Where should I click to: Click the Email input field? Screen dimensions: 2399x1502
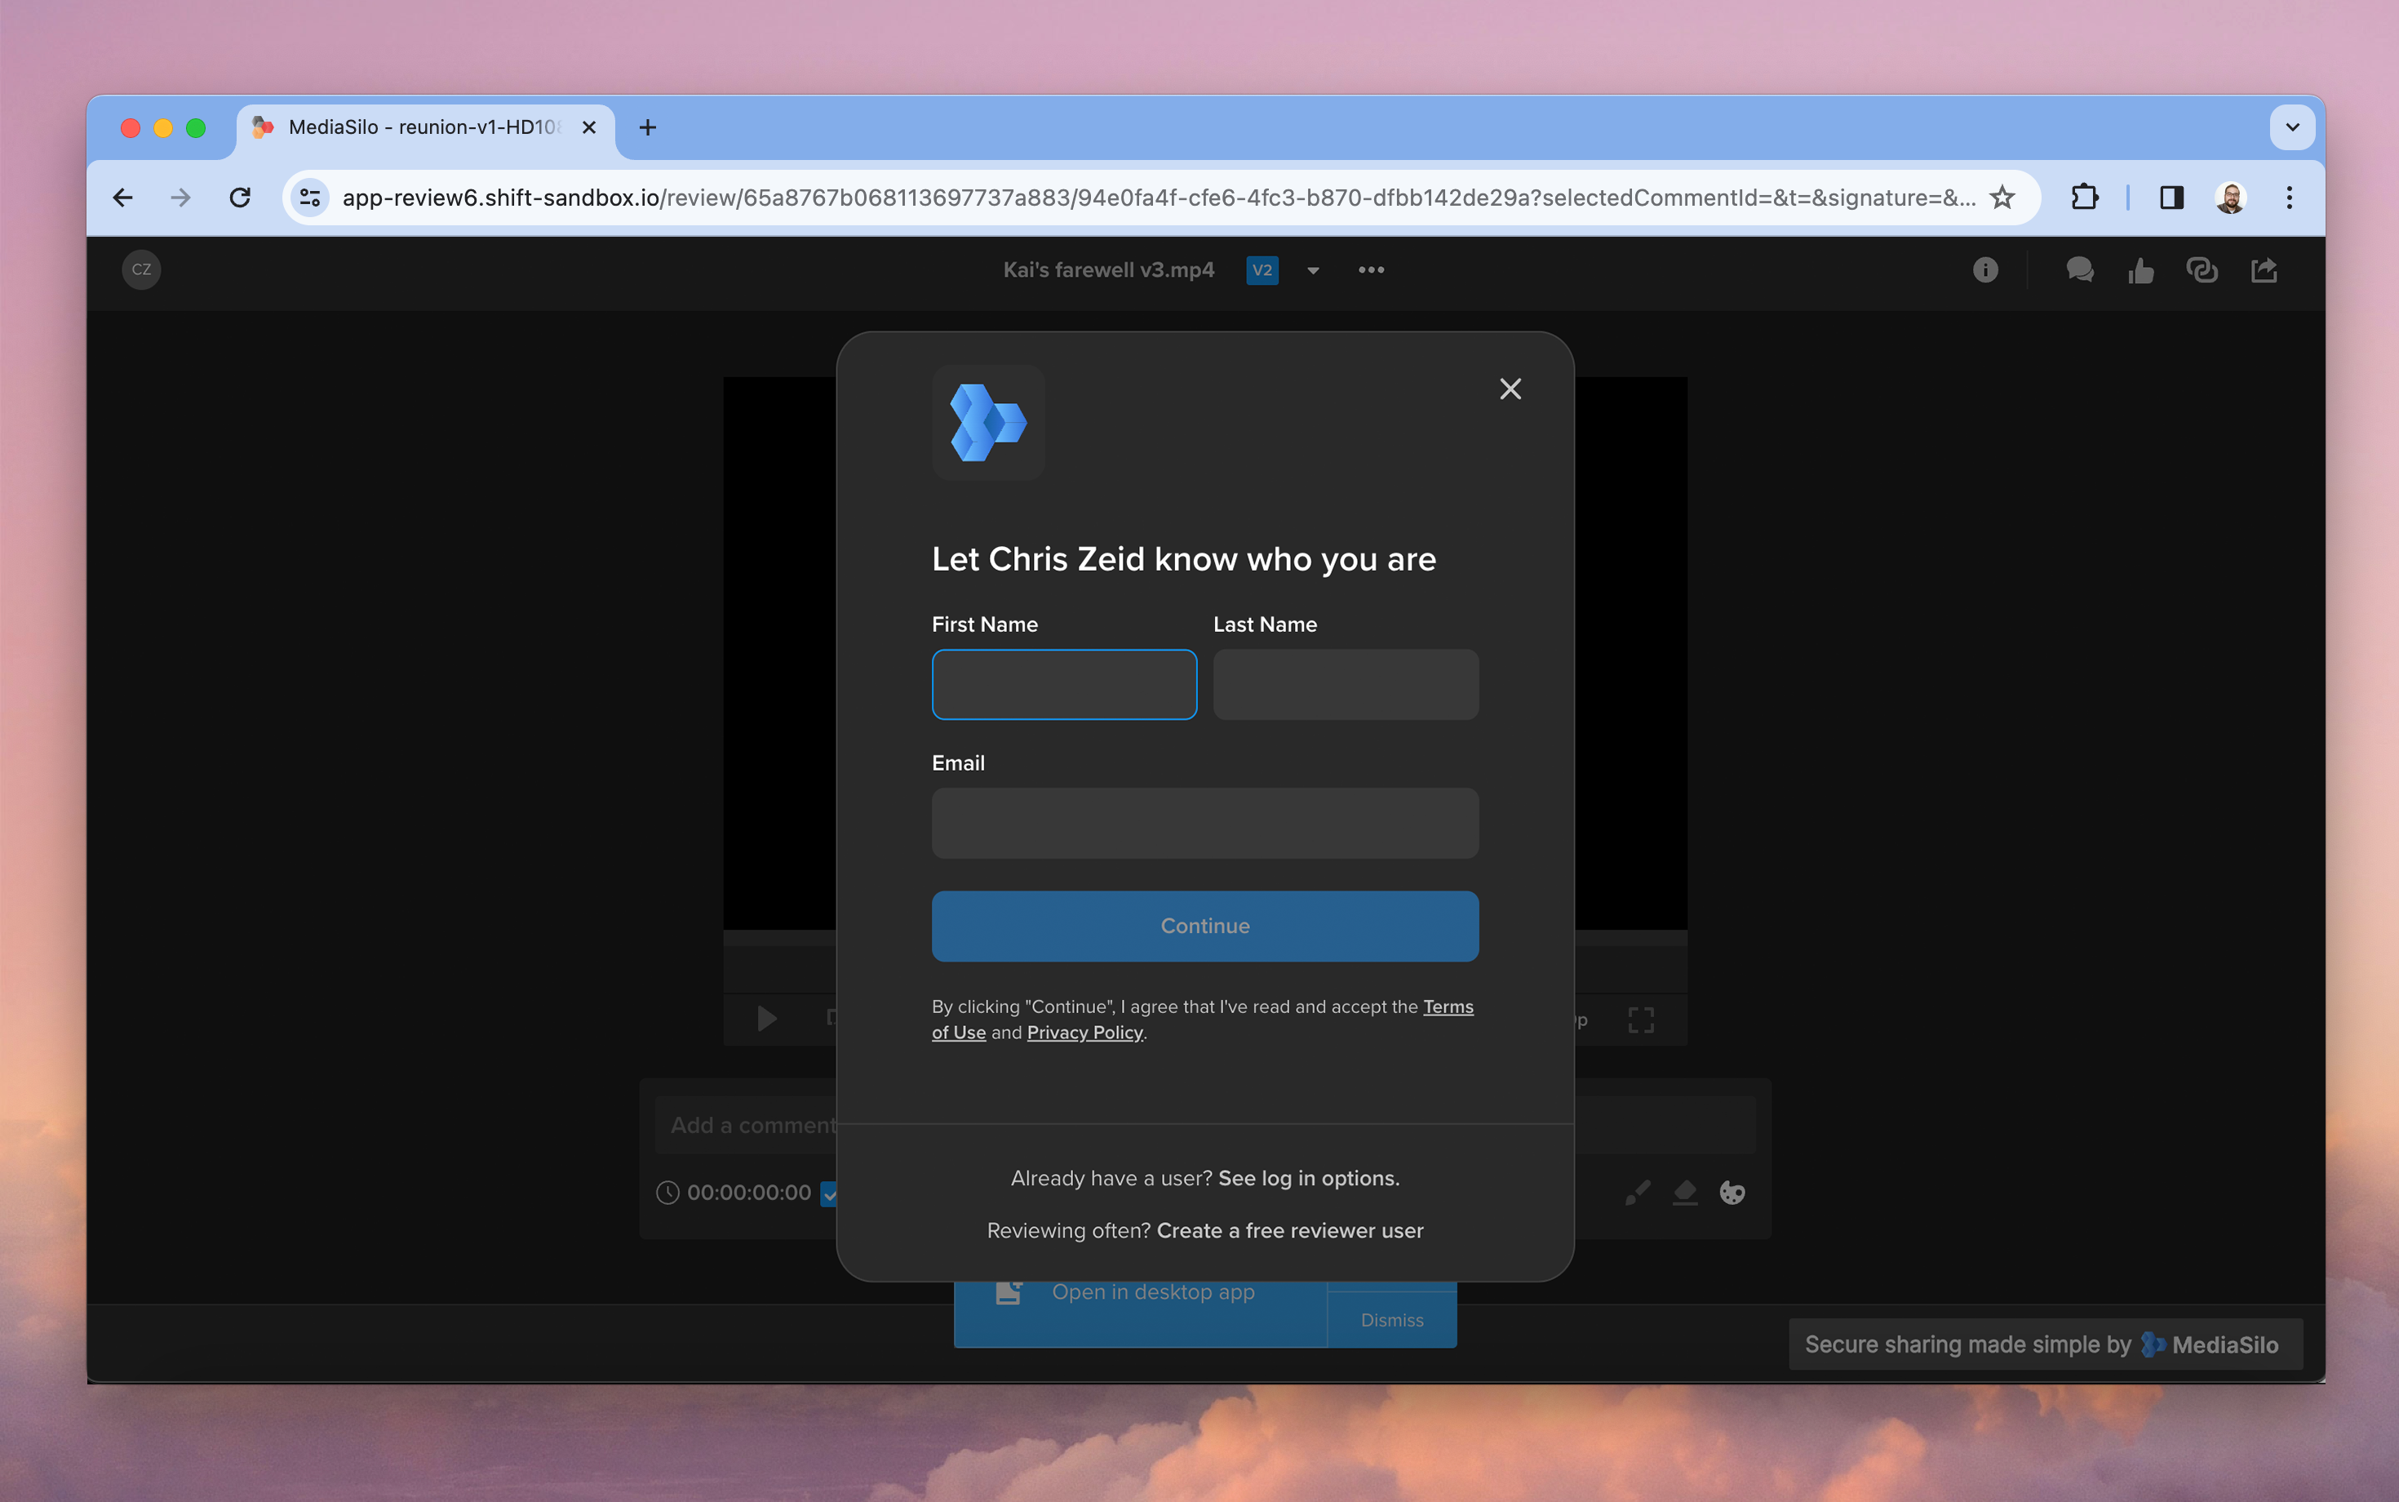(1204, 824)
